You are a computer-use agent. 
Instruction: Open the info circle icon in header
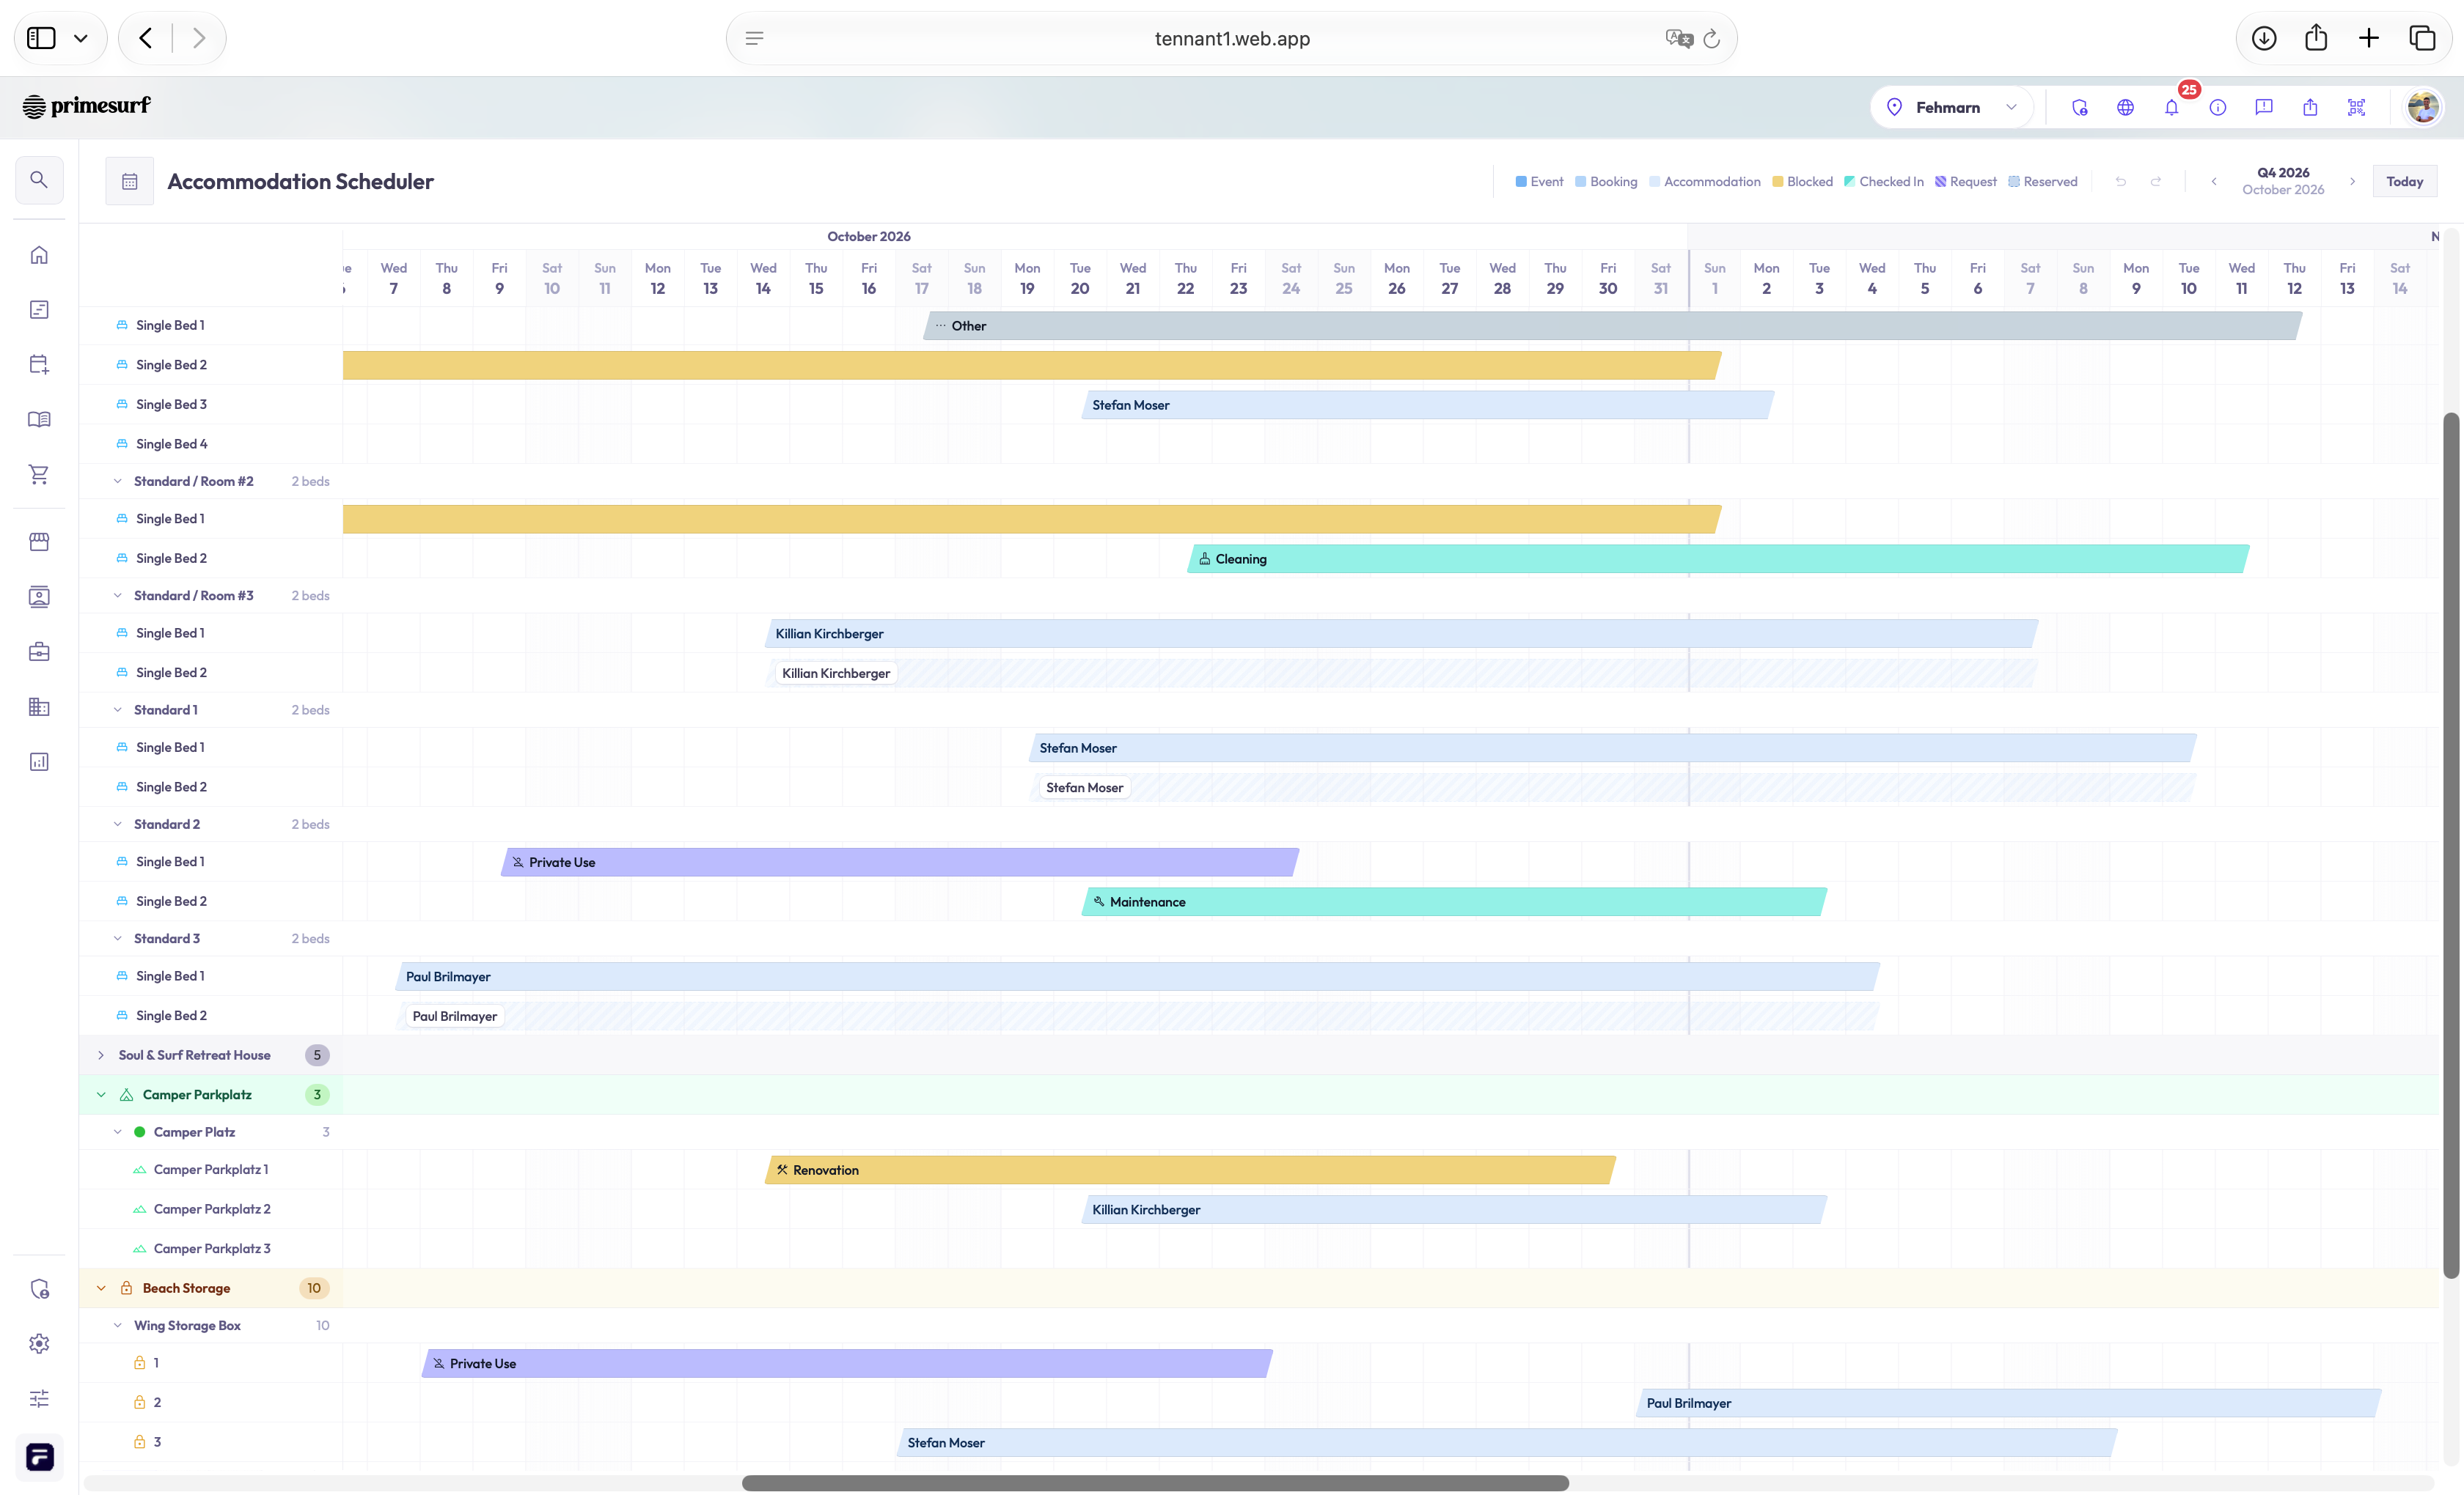(2218, 107)
